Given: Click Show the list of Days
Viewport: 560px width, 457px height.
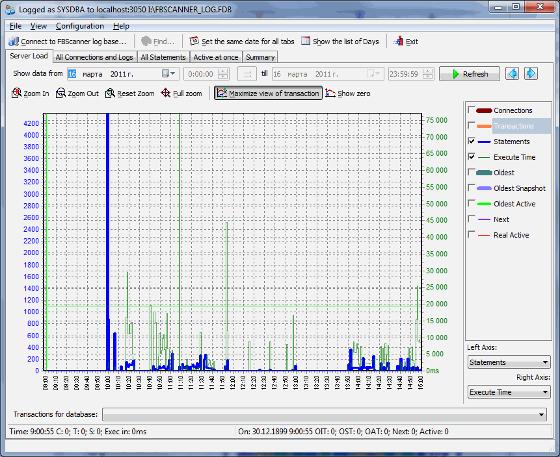Looking at the screenshot, I should tap(340, 42).
